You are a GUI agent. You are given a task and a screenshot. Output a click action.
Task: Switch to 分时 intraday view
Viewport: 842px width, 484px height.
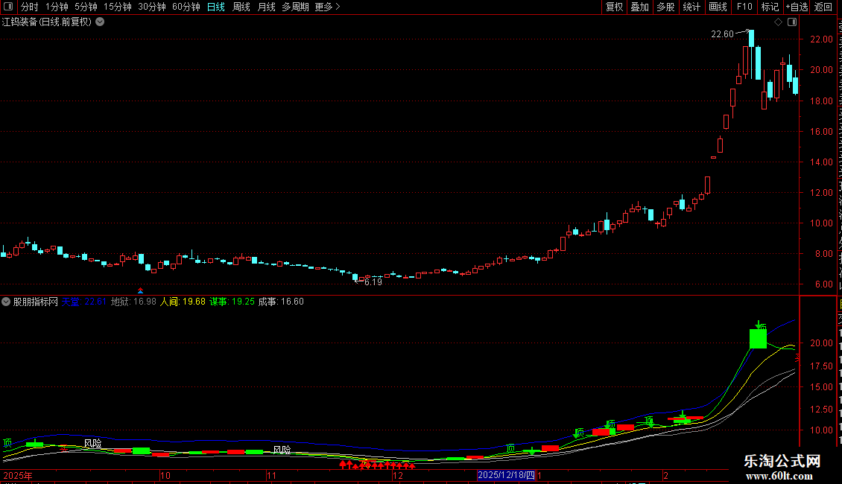tap(29, 7)
